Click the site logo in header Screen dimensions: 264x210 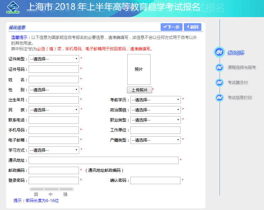click(x=13, y=7)
